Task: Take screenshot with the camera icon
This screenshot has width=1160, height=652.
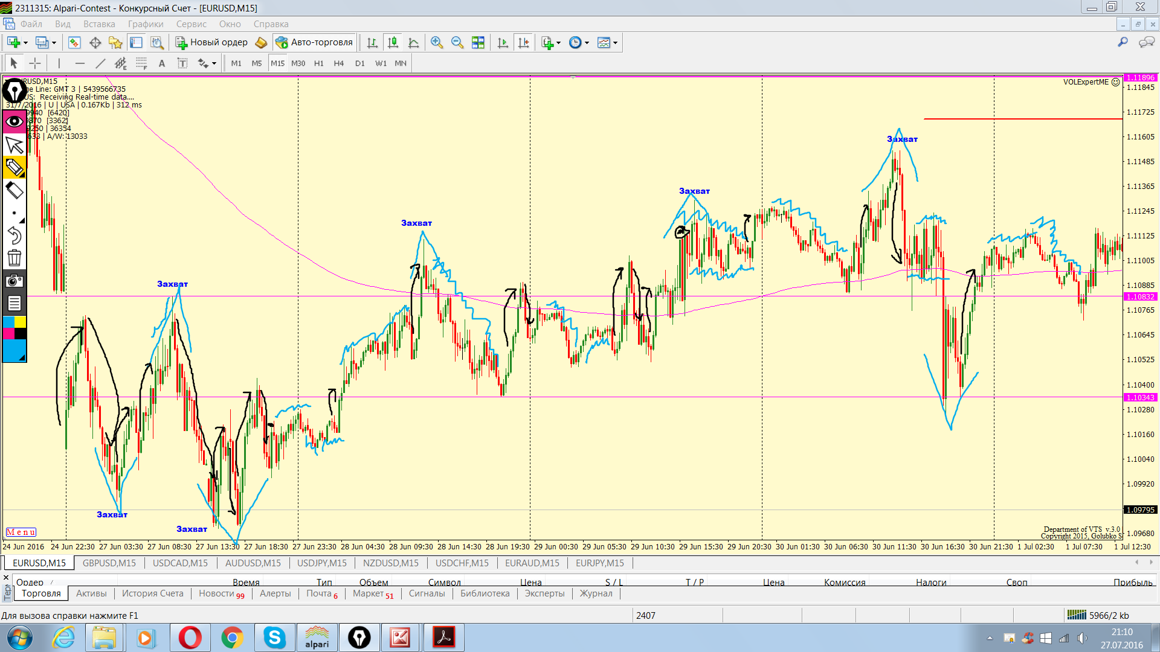Action: pyautogui.click(x=14, y=281)
